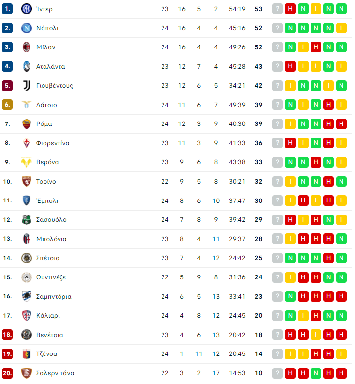Click the Juventus logo icon

pos(27,86)
